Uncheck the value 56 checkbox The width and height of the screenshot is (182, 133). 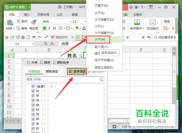click(x=33, y=96)
